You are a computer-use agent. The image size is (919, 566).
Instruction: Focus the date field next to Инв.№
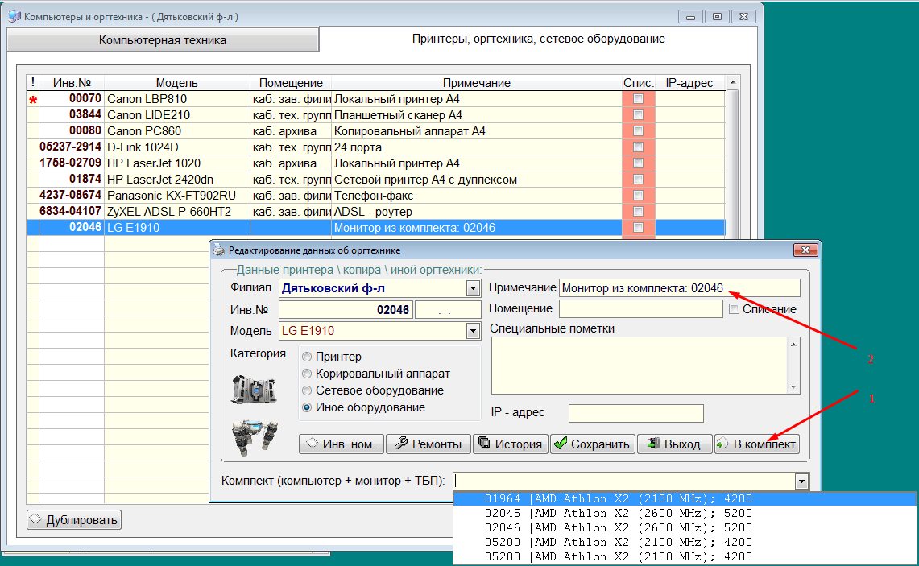click(448, 309)
